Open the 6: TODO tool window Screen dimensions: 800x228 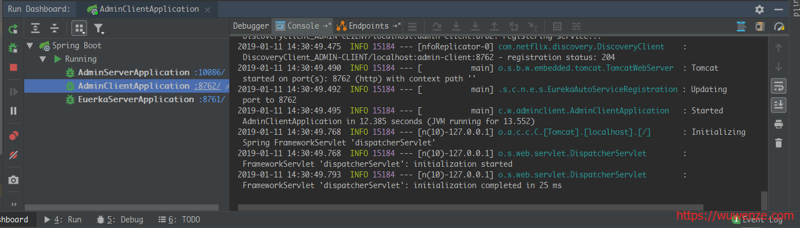179,220
